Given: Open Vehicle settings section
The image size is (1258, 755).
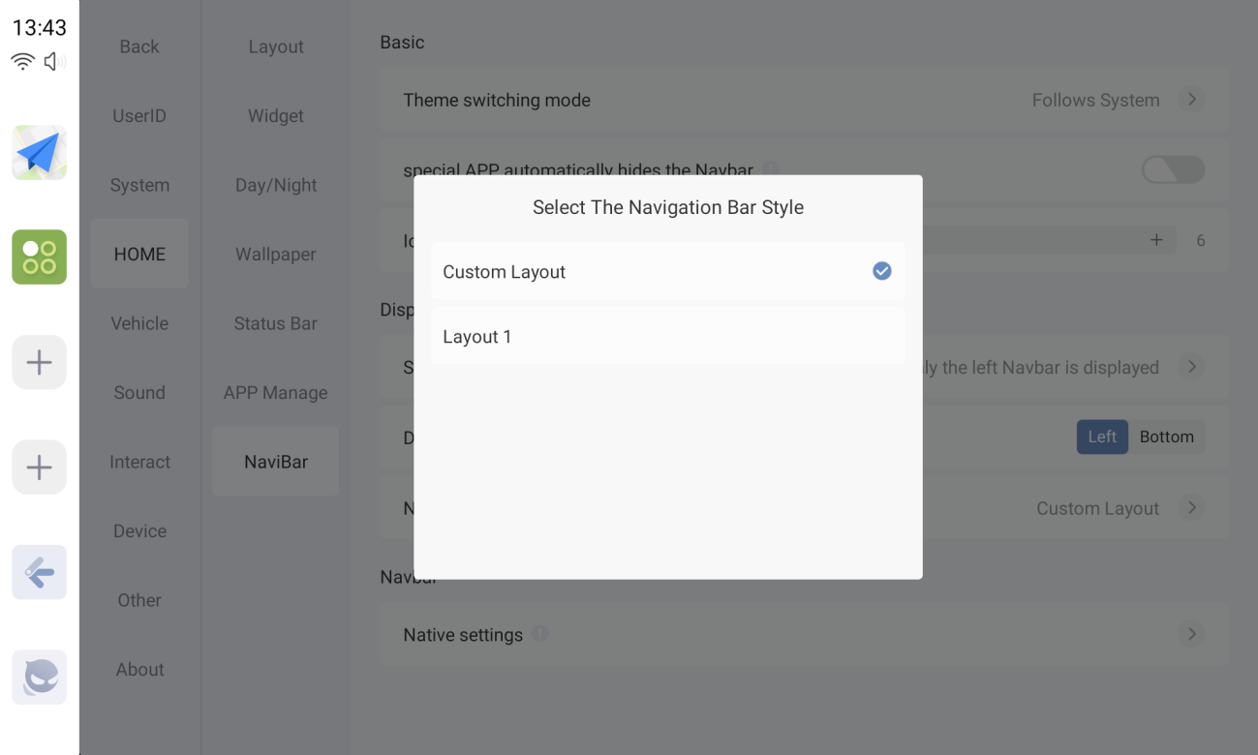Looking at the screenshot, I should (x=139, y=323).
